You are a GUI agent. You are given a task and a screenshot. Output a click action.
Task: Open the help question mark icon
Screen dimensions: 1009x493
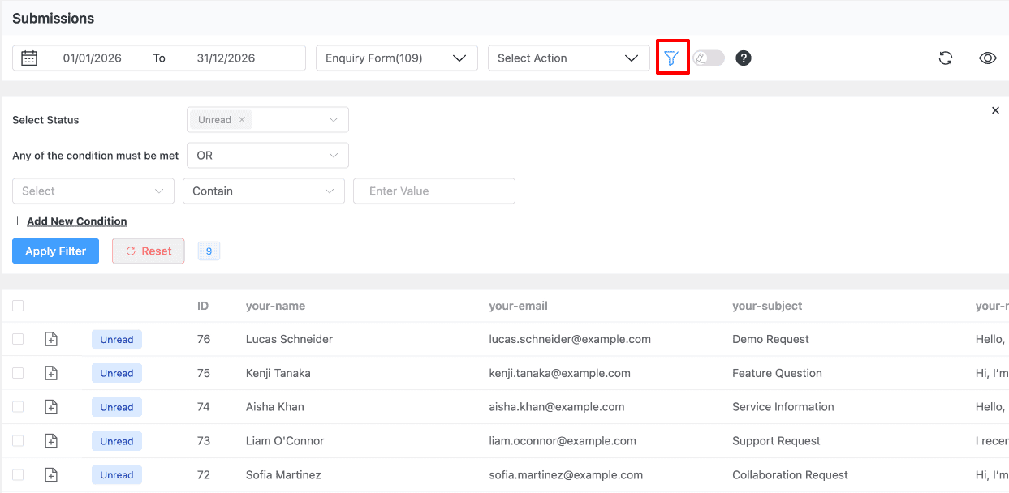(x=744, y=58)
